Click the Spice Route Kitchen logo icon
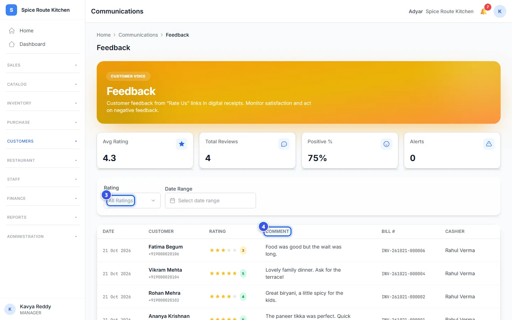The image size is (512, 320). pos(11,10)
